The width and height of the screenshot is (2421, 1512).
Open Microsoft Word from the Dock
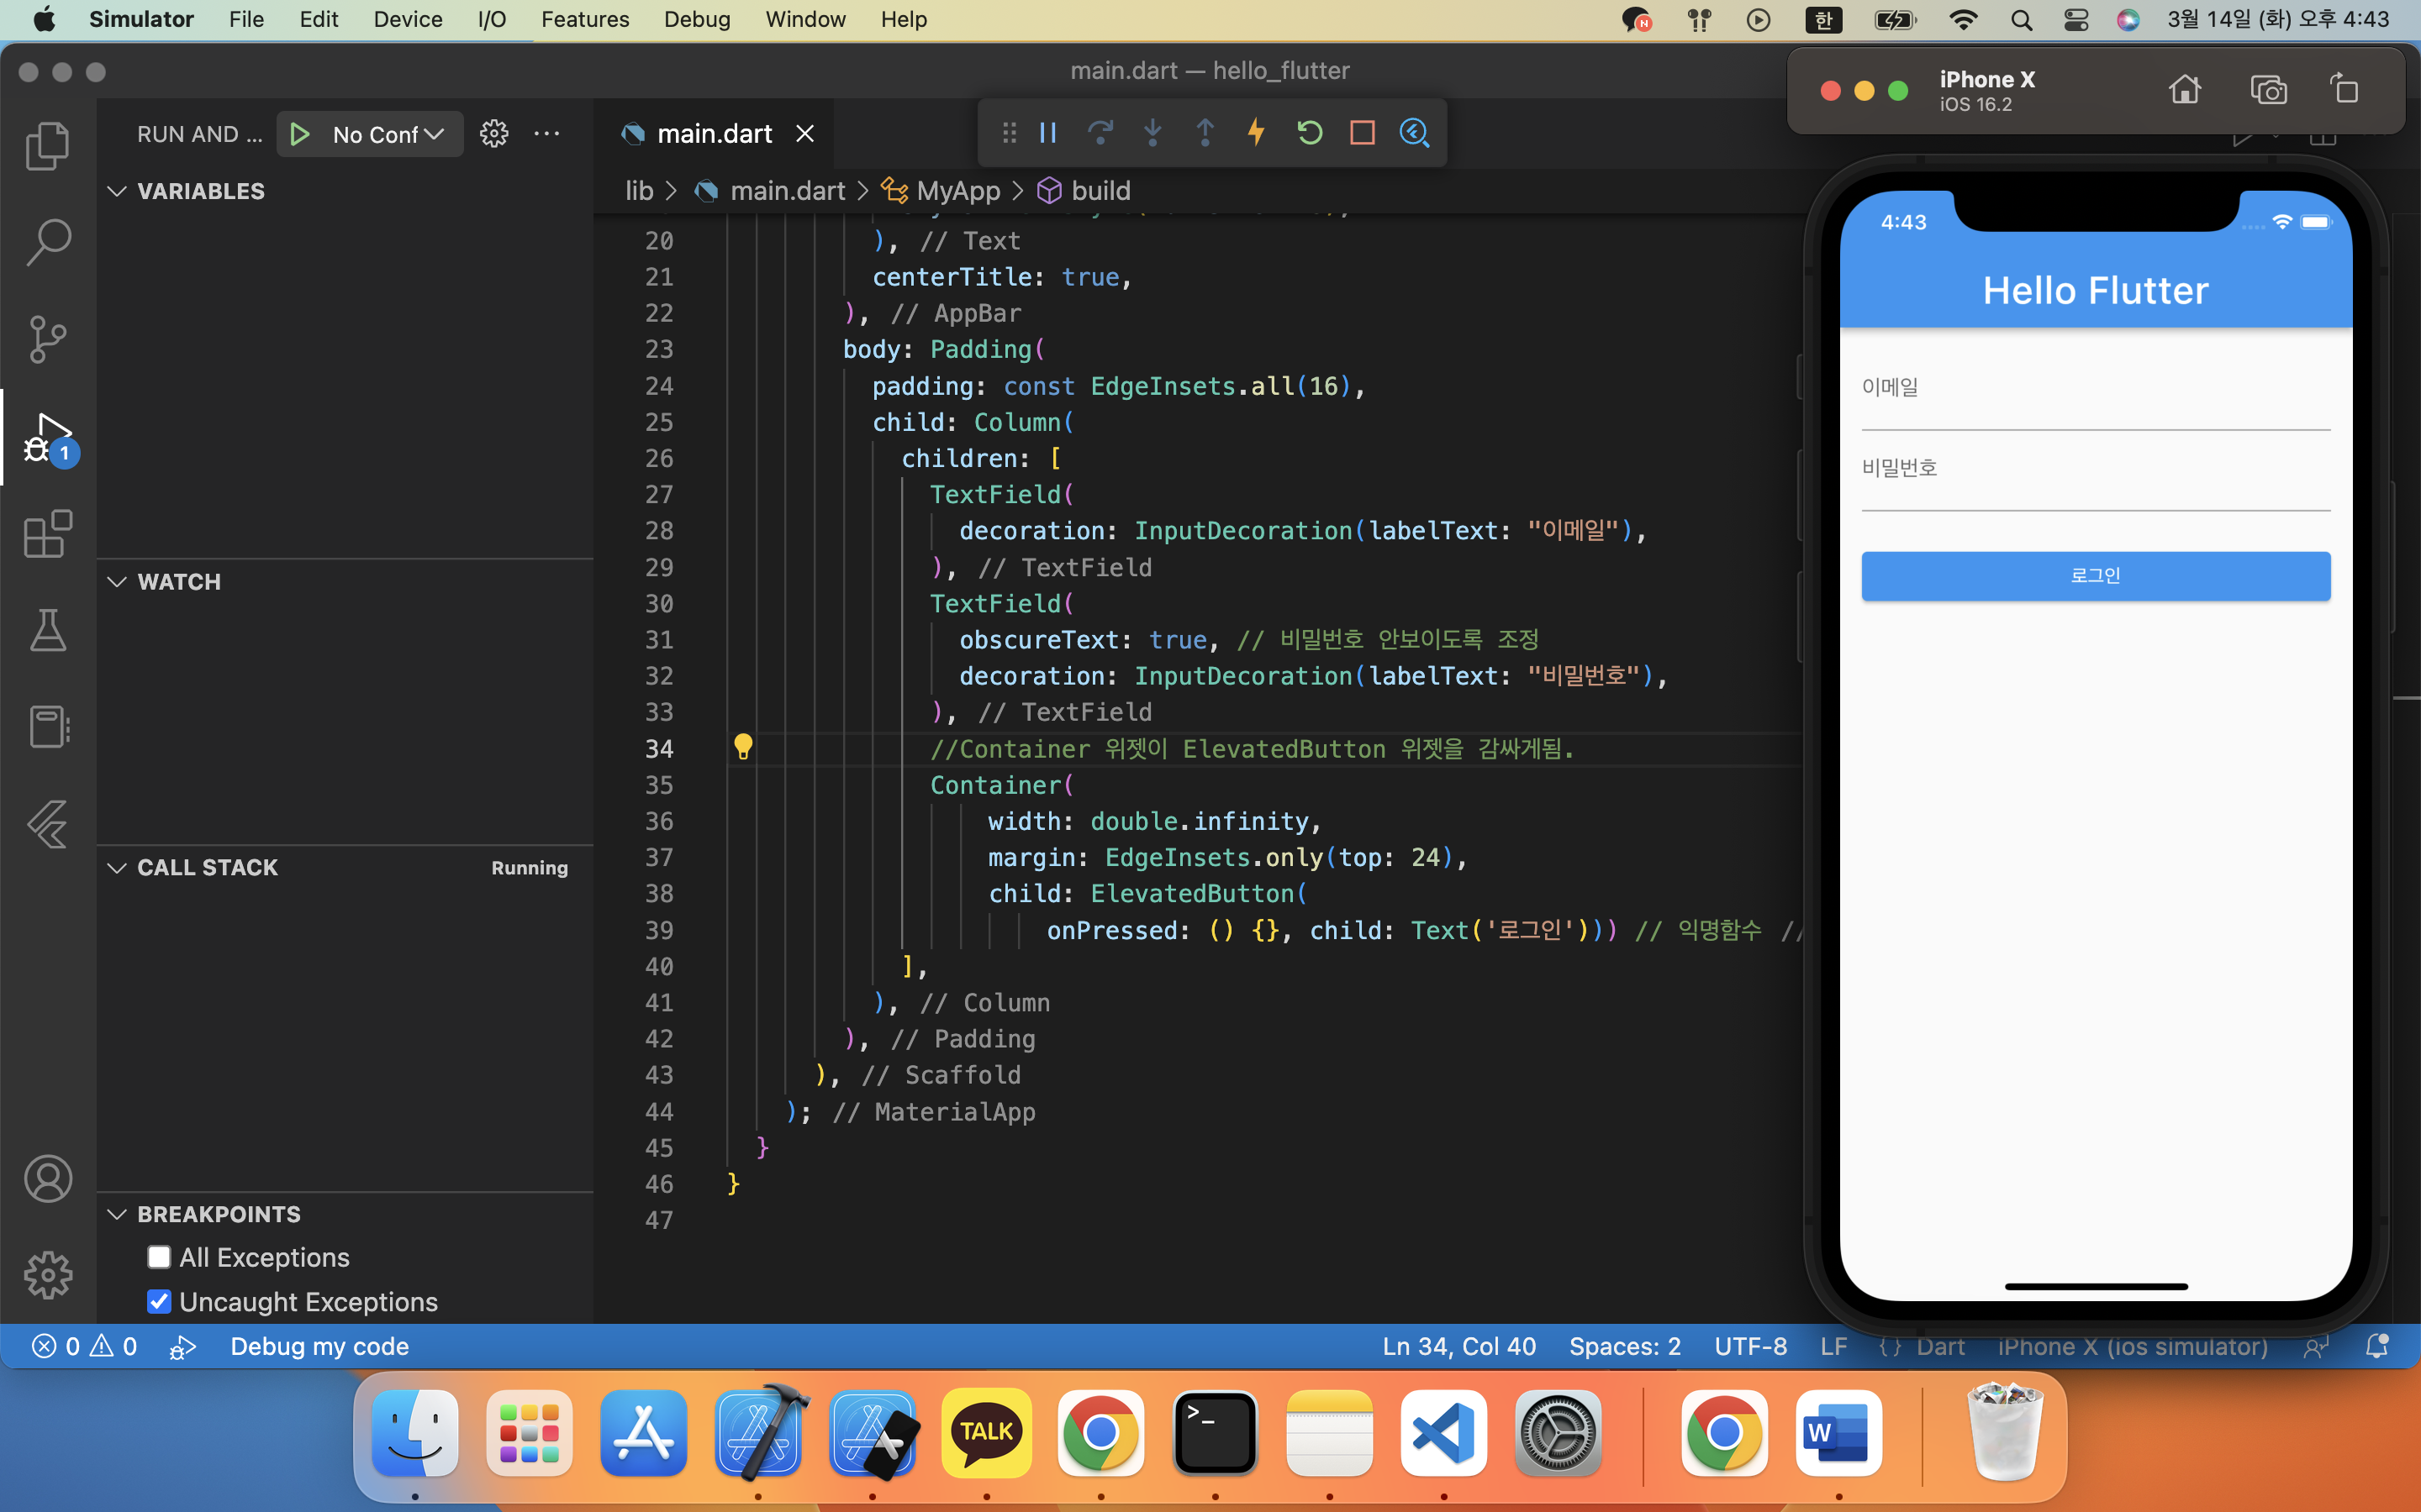[1838, 1432]
